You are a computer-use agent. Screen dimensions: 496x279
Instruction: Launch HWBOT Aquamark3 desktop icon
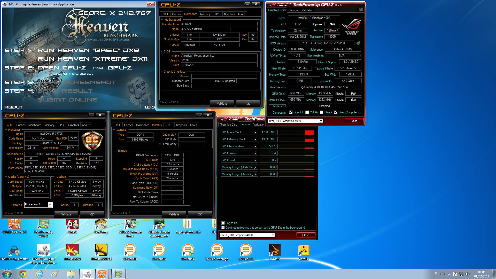[x=14, y=252]
